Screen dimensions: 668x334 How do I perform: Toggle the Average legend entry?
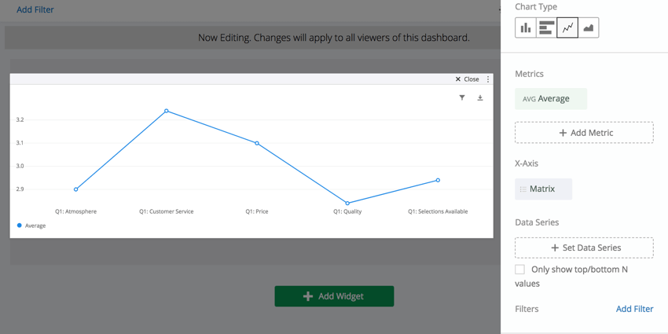tap(31, 226)
